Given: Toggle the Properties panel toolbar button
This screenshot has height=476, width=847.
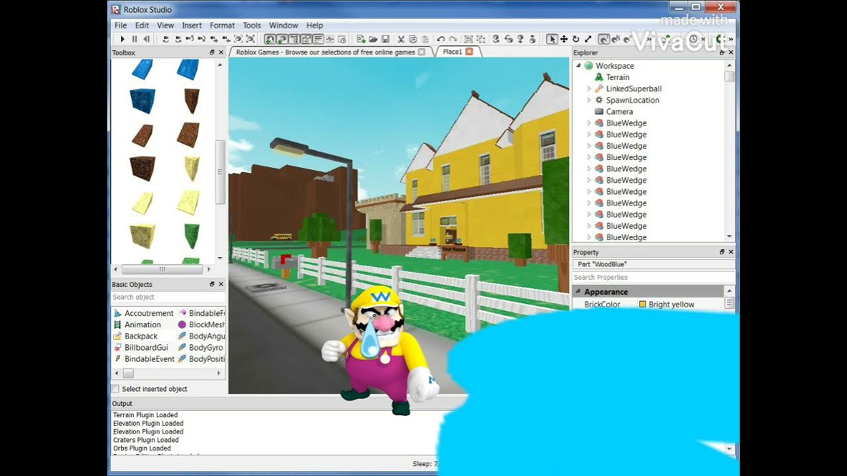Looking at the screenshot, I should (306, 39).
